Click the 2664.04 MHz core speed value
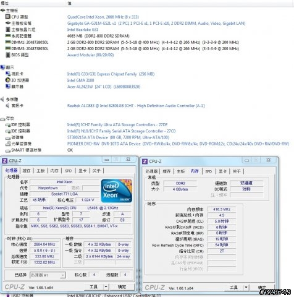The width and height of the screenshot is (294, 297). [44, 244]
